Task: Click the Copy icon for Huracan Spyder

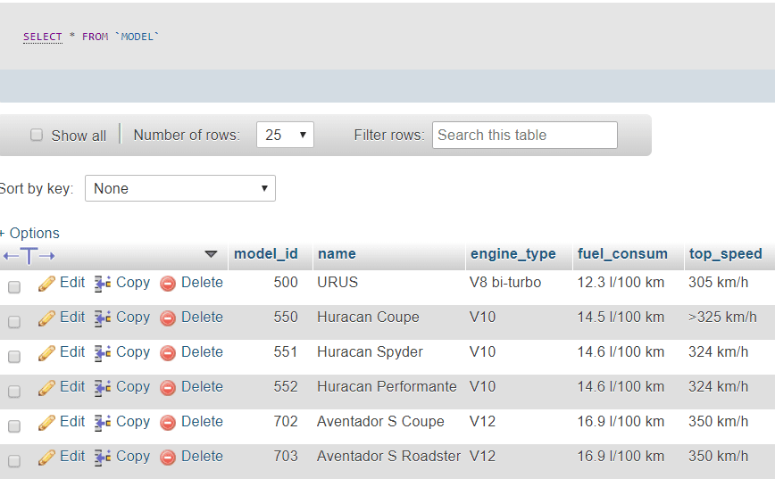Action: coord(103,353)
